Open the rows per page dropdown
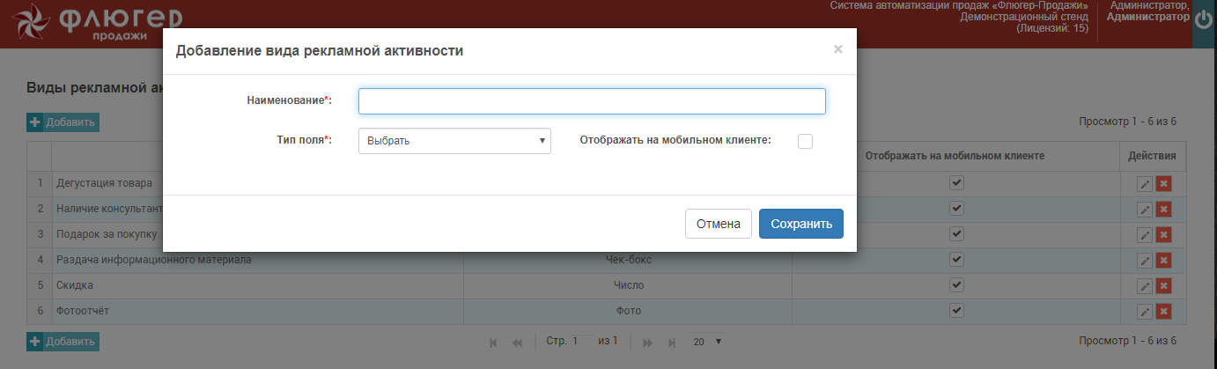The image size is (1217, 369). [706, 342]
